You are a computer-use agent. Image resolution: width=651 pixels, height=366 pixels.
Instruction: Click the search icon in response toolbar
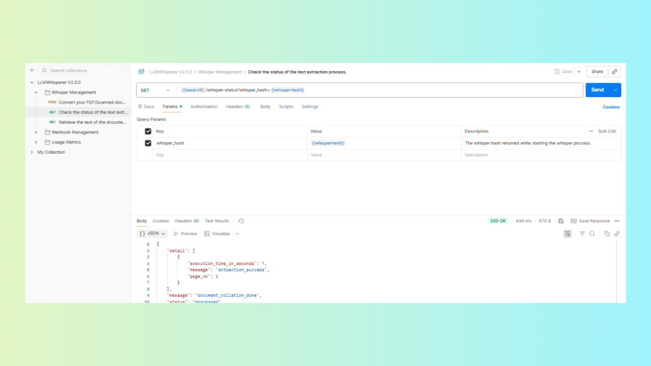592,234
